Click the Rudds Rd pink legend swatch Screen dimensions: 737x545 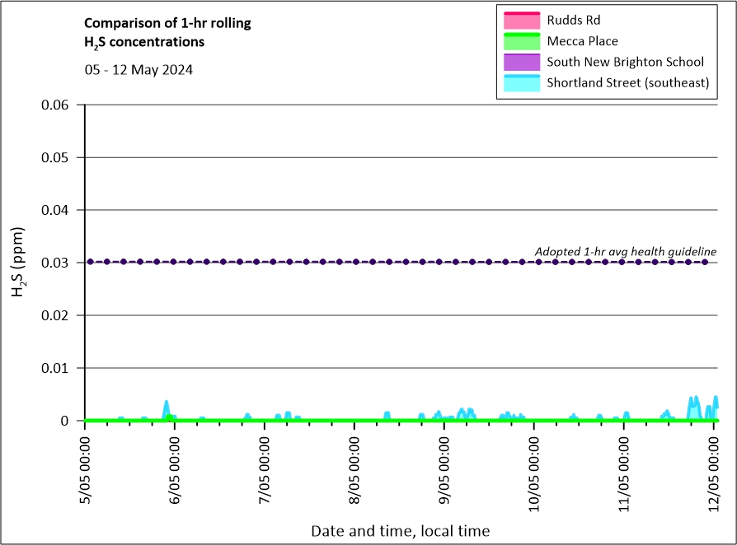click(520, 19)
